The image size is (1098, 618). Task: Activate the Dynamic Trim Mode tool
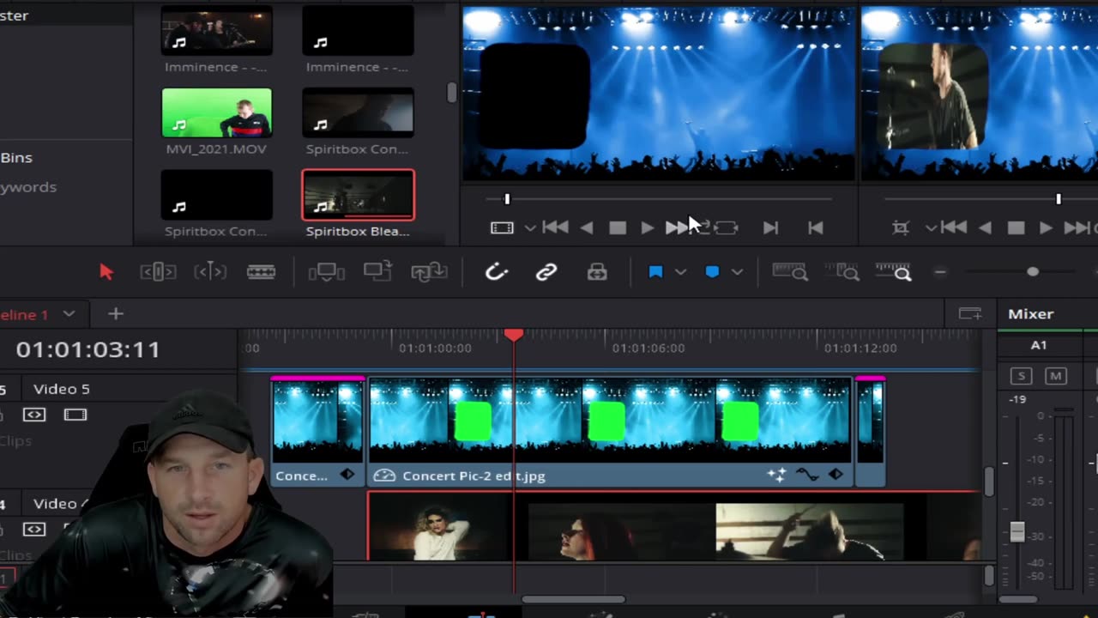tap(210, 272)
